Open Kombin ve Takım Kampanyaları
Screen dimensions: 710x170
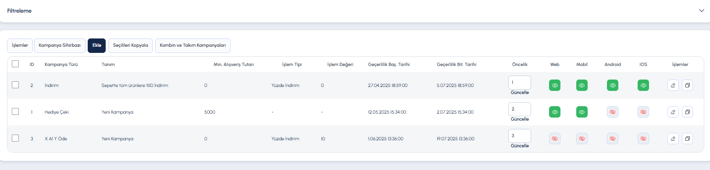click(193, 45)
